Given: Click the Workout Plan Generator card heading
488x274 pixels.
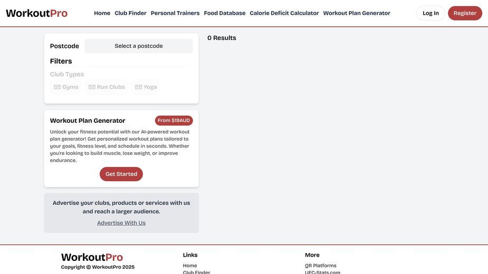Looking at the screenshot, I should pyautogui.click(x=88, y=121).
